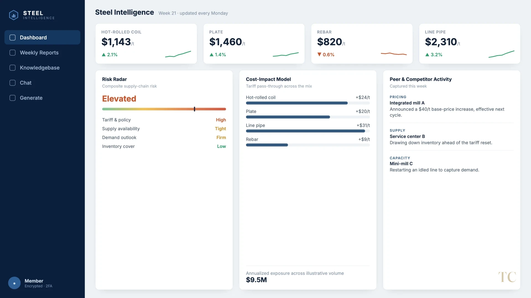Click the Week 21 update subtitle
The height and width of the screenshot is (298, 531).
(x=193, y=13)
